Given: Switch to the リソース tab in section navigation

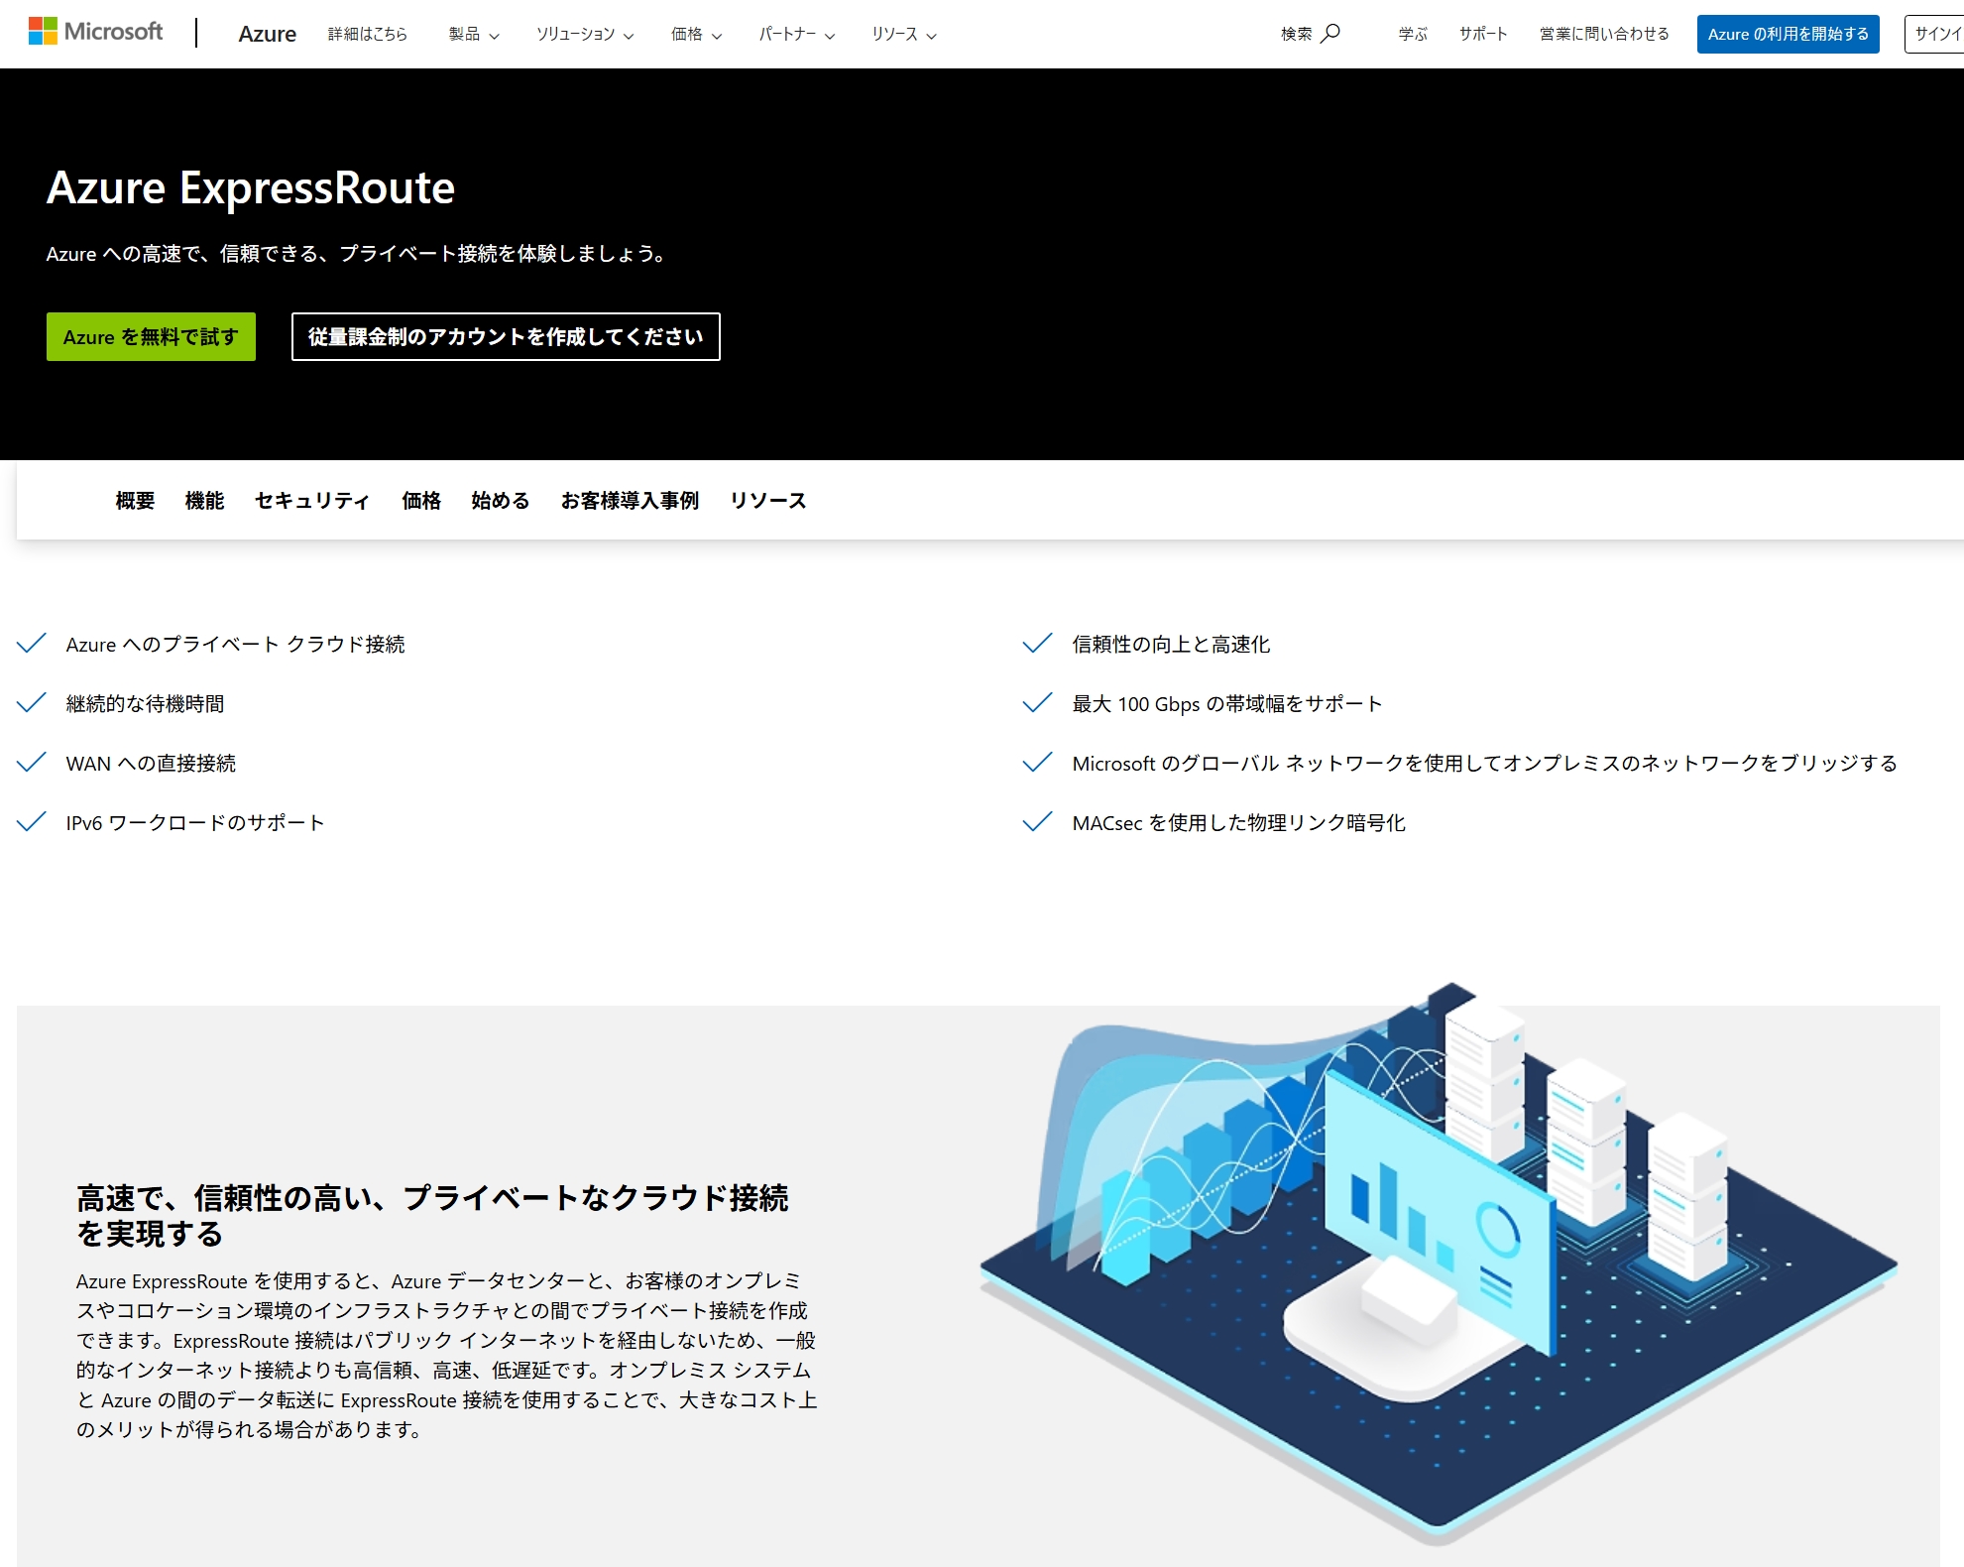Looking at the screenshot, I should [768, 501].
